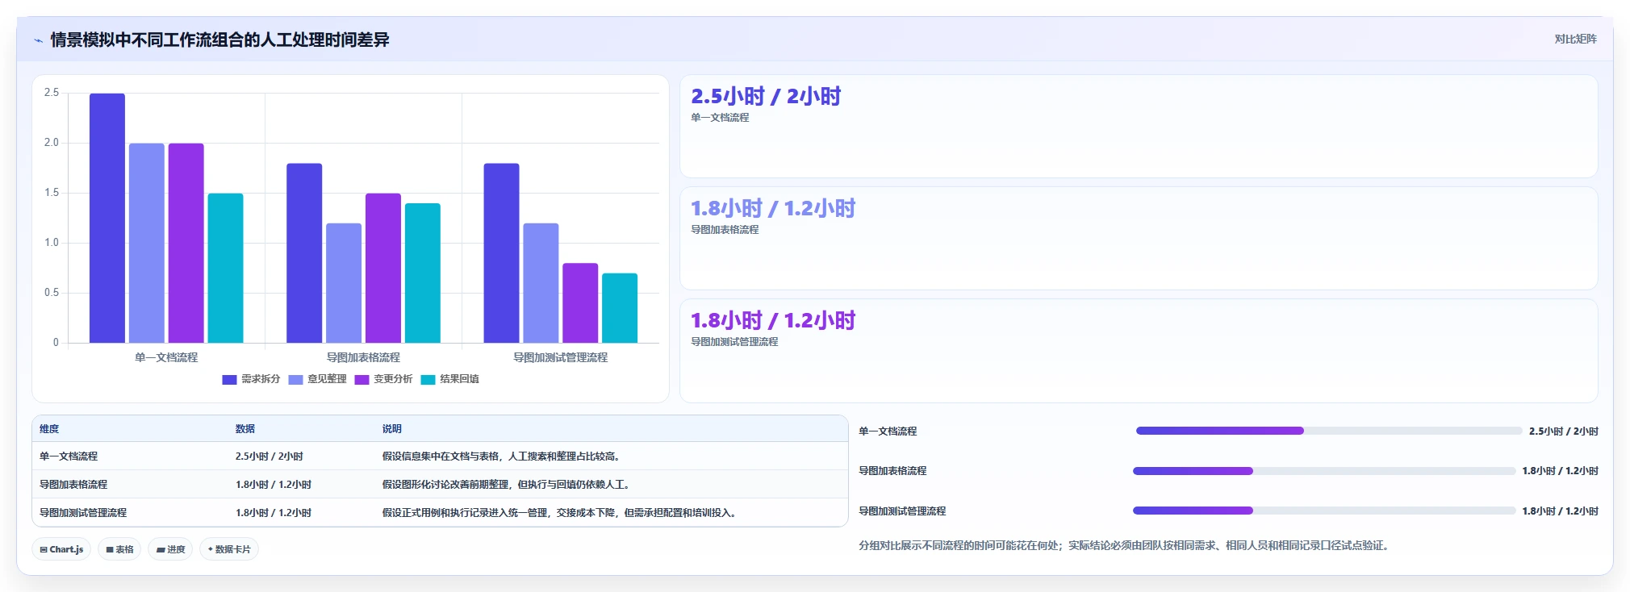
Task: Toggle the 意见整理 legend item
Action: coord(317,379)
